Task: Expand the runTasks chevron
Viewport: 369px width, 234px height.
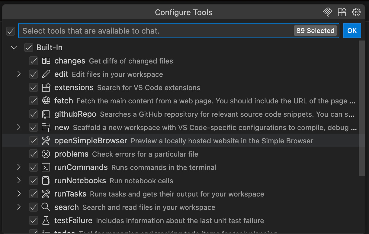Action: click(19, 194)
